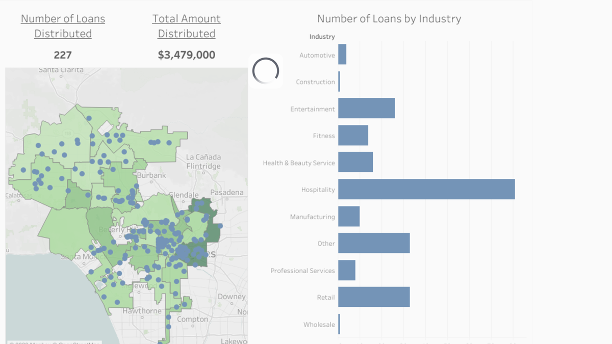The image size is (612, 344).
Task: Select the Entertainment bar
Action: click(x=366, y=109)
